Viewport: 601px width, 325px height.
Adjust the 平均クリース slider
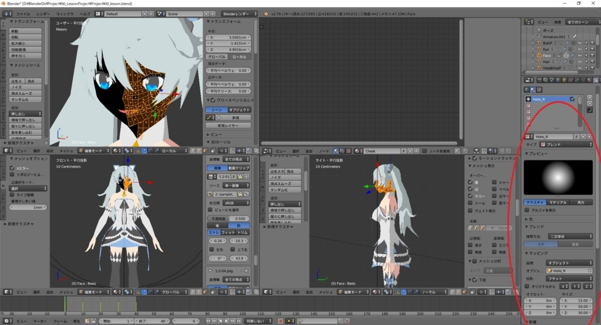point(228,91)
